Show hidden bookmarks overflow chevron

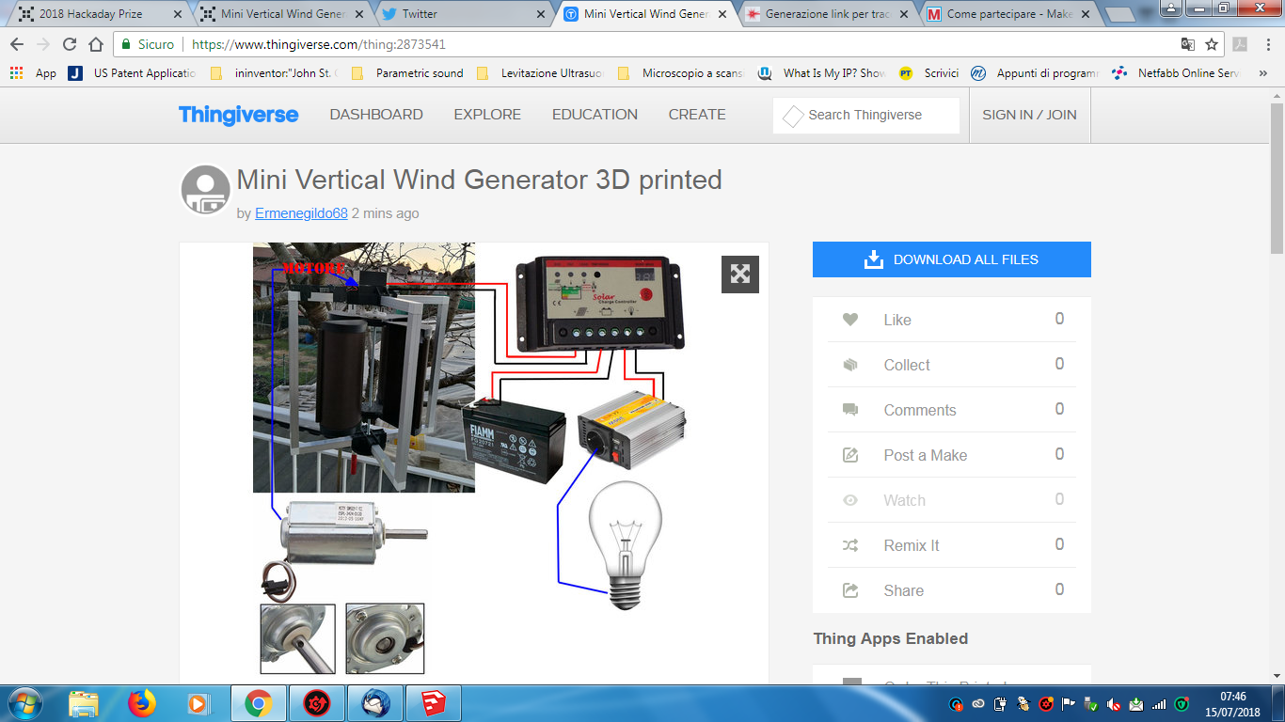[x=1263, y=73]
